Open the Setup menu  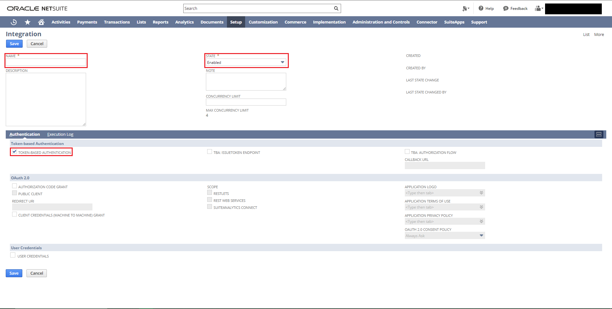coord(236,22)
